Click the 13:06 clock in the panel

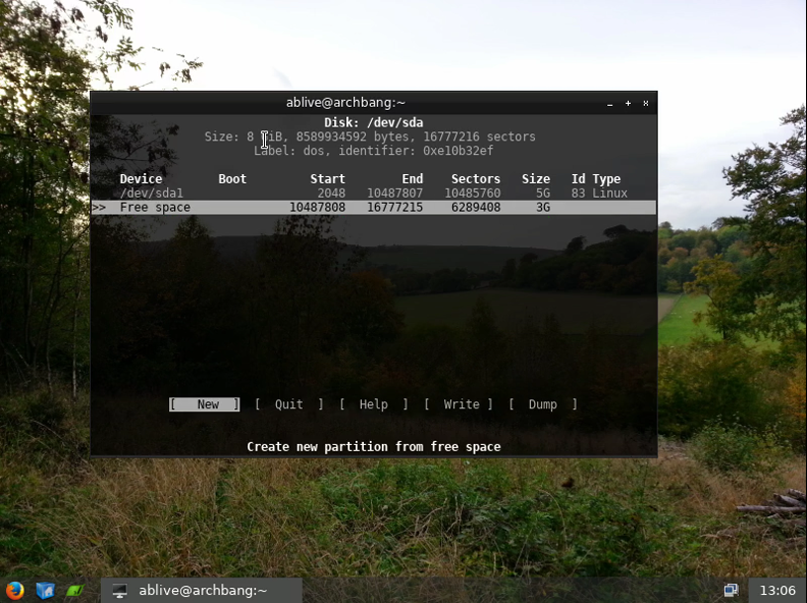(776, 590)
